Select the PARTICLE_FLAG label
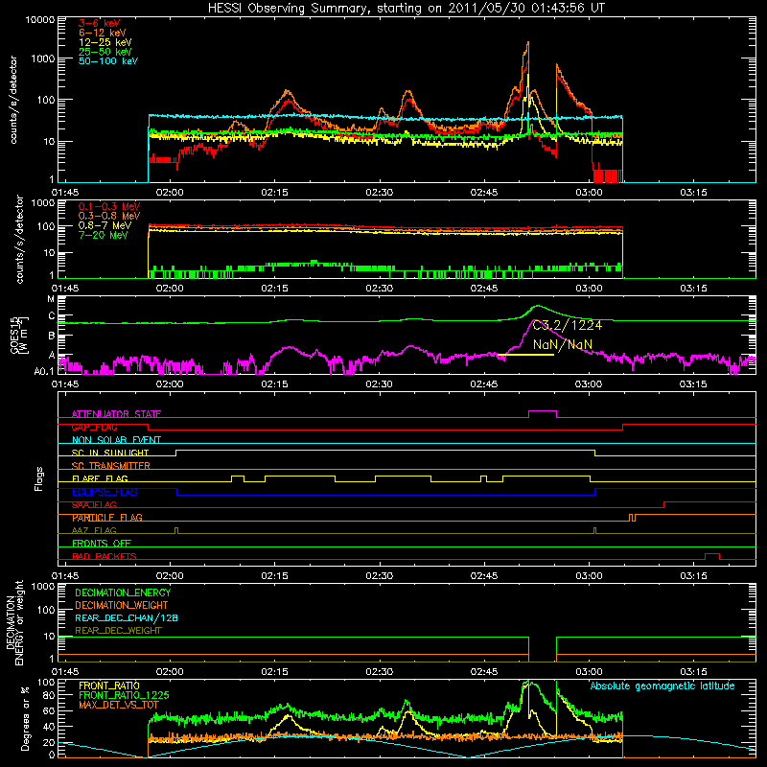The width and height of the screenshot is (767, 767). click(107, 518)
